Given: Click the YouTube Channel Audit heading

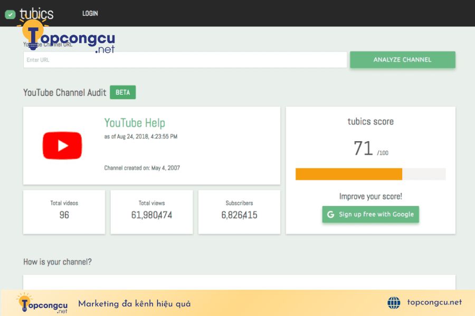Looking at the screenshot, I should click(x=64, y=93).
